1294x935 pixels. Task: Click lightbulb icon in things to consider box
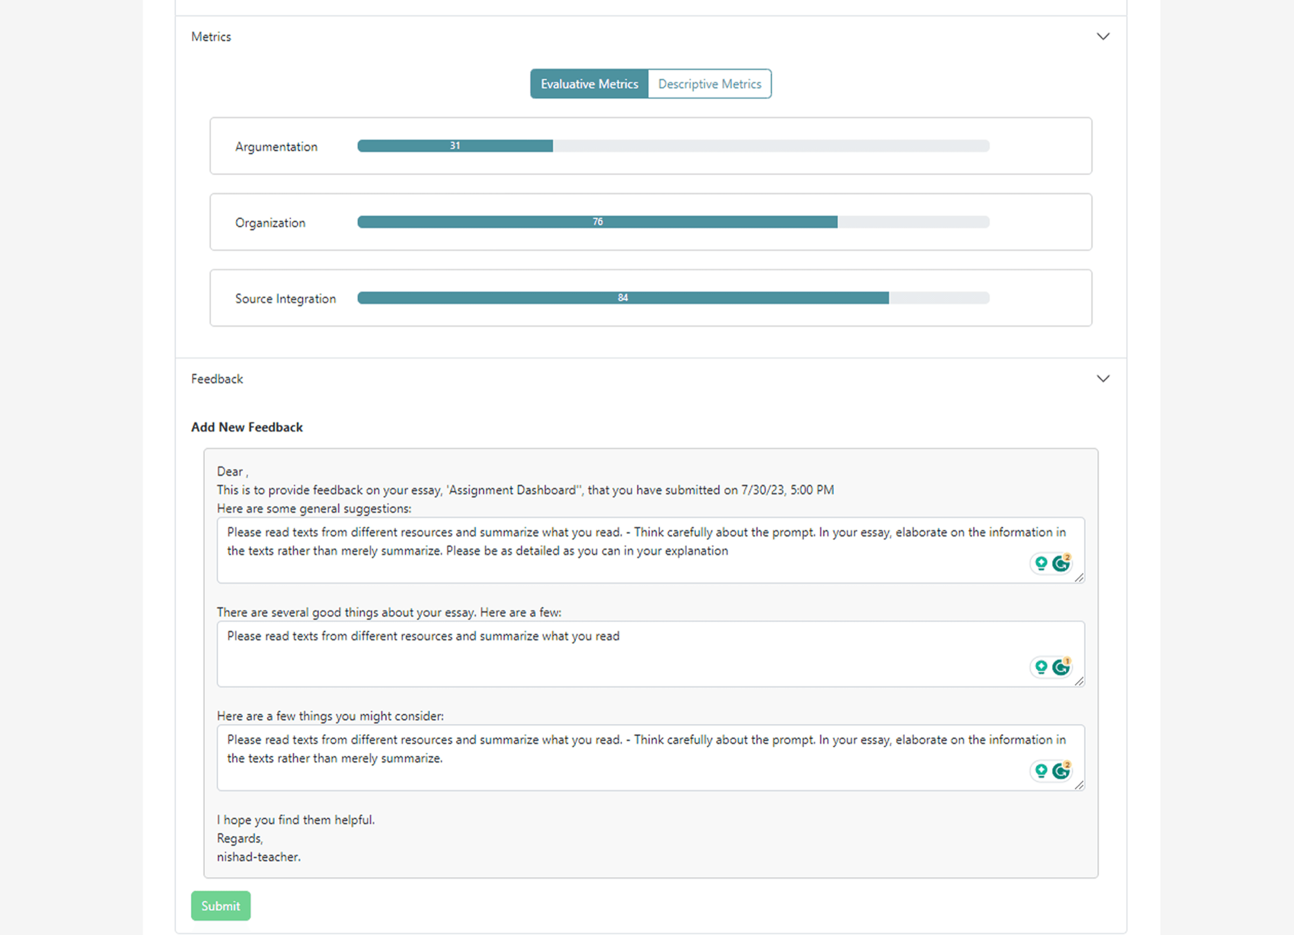pyautogui.click(x=1041, y=771)
